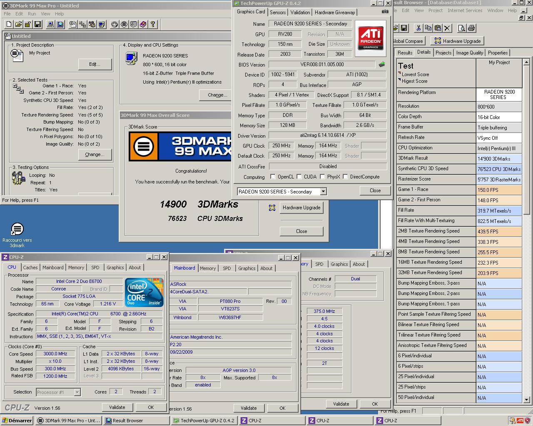Switch to Result Browser taskbar item
This screenshot has height=426, width=533.
pos(137,421)
